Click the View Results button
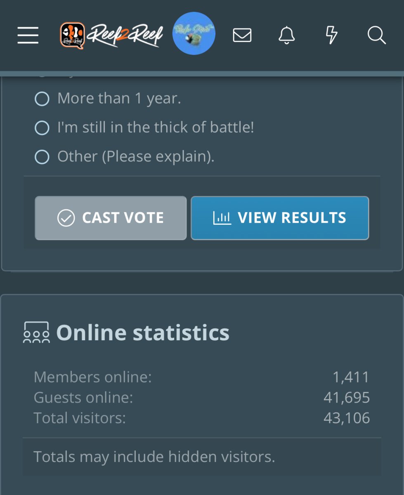The width and height of the screenshot is (404, 495). tap(280, 218)
